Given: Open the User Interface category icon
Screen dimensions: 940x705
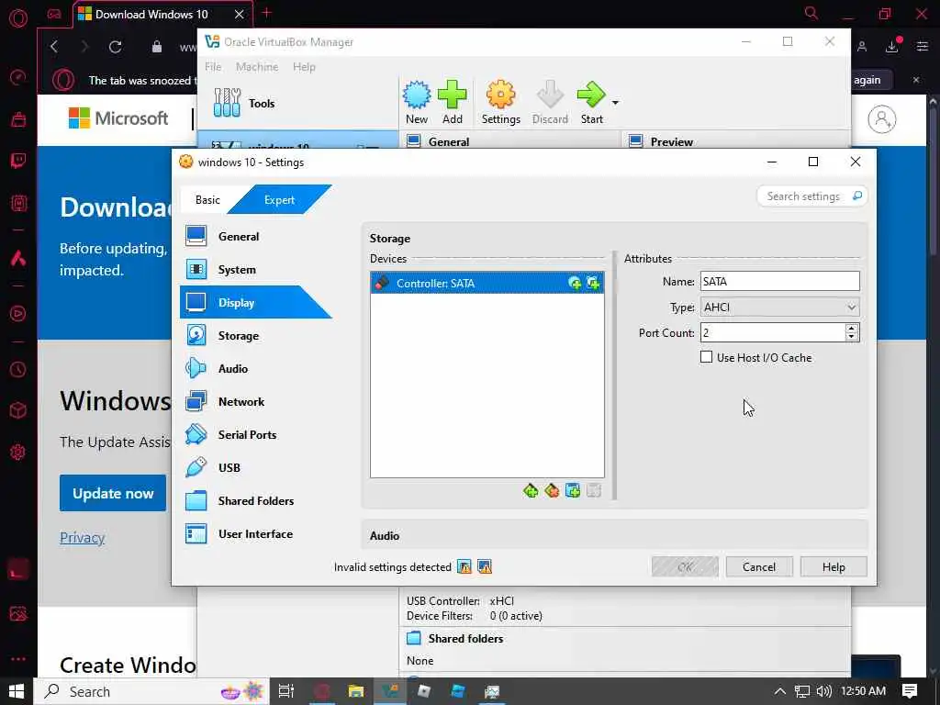Looking at the screenshot, I should click(x=196, y=533).
